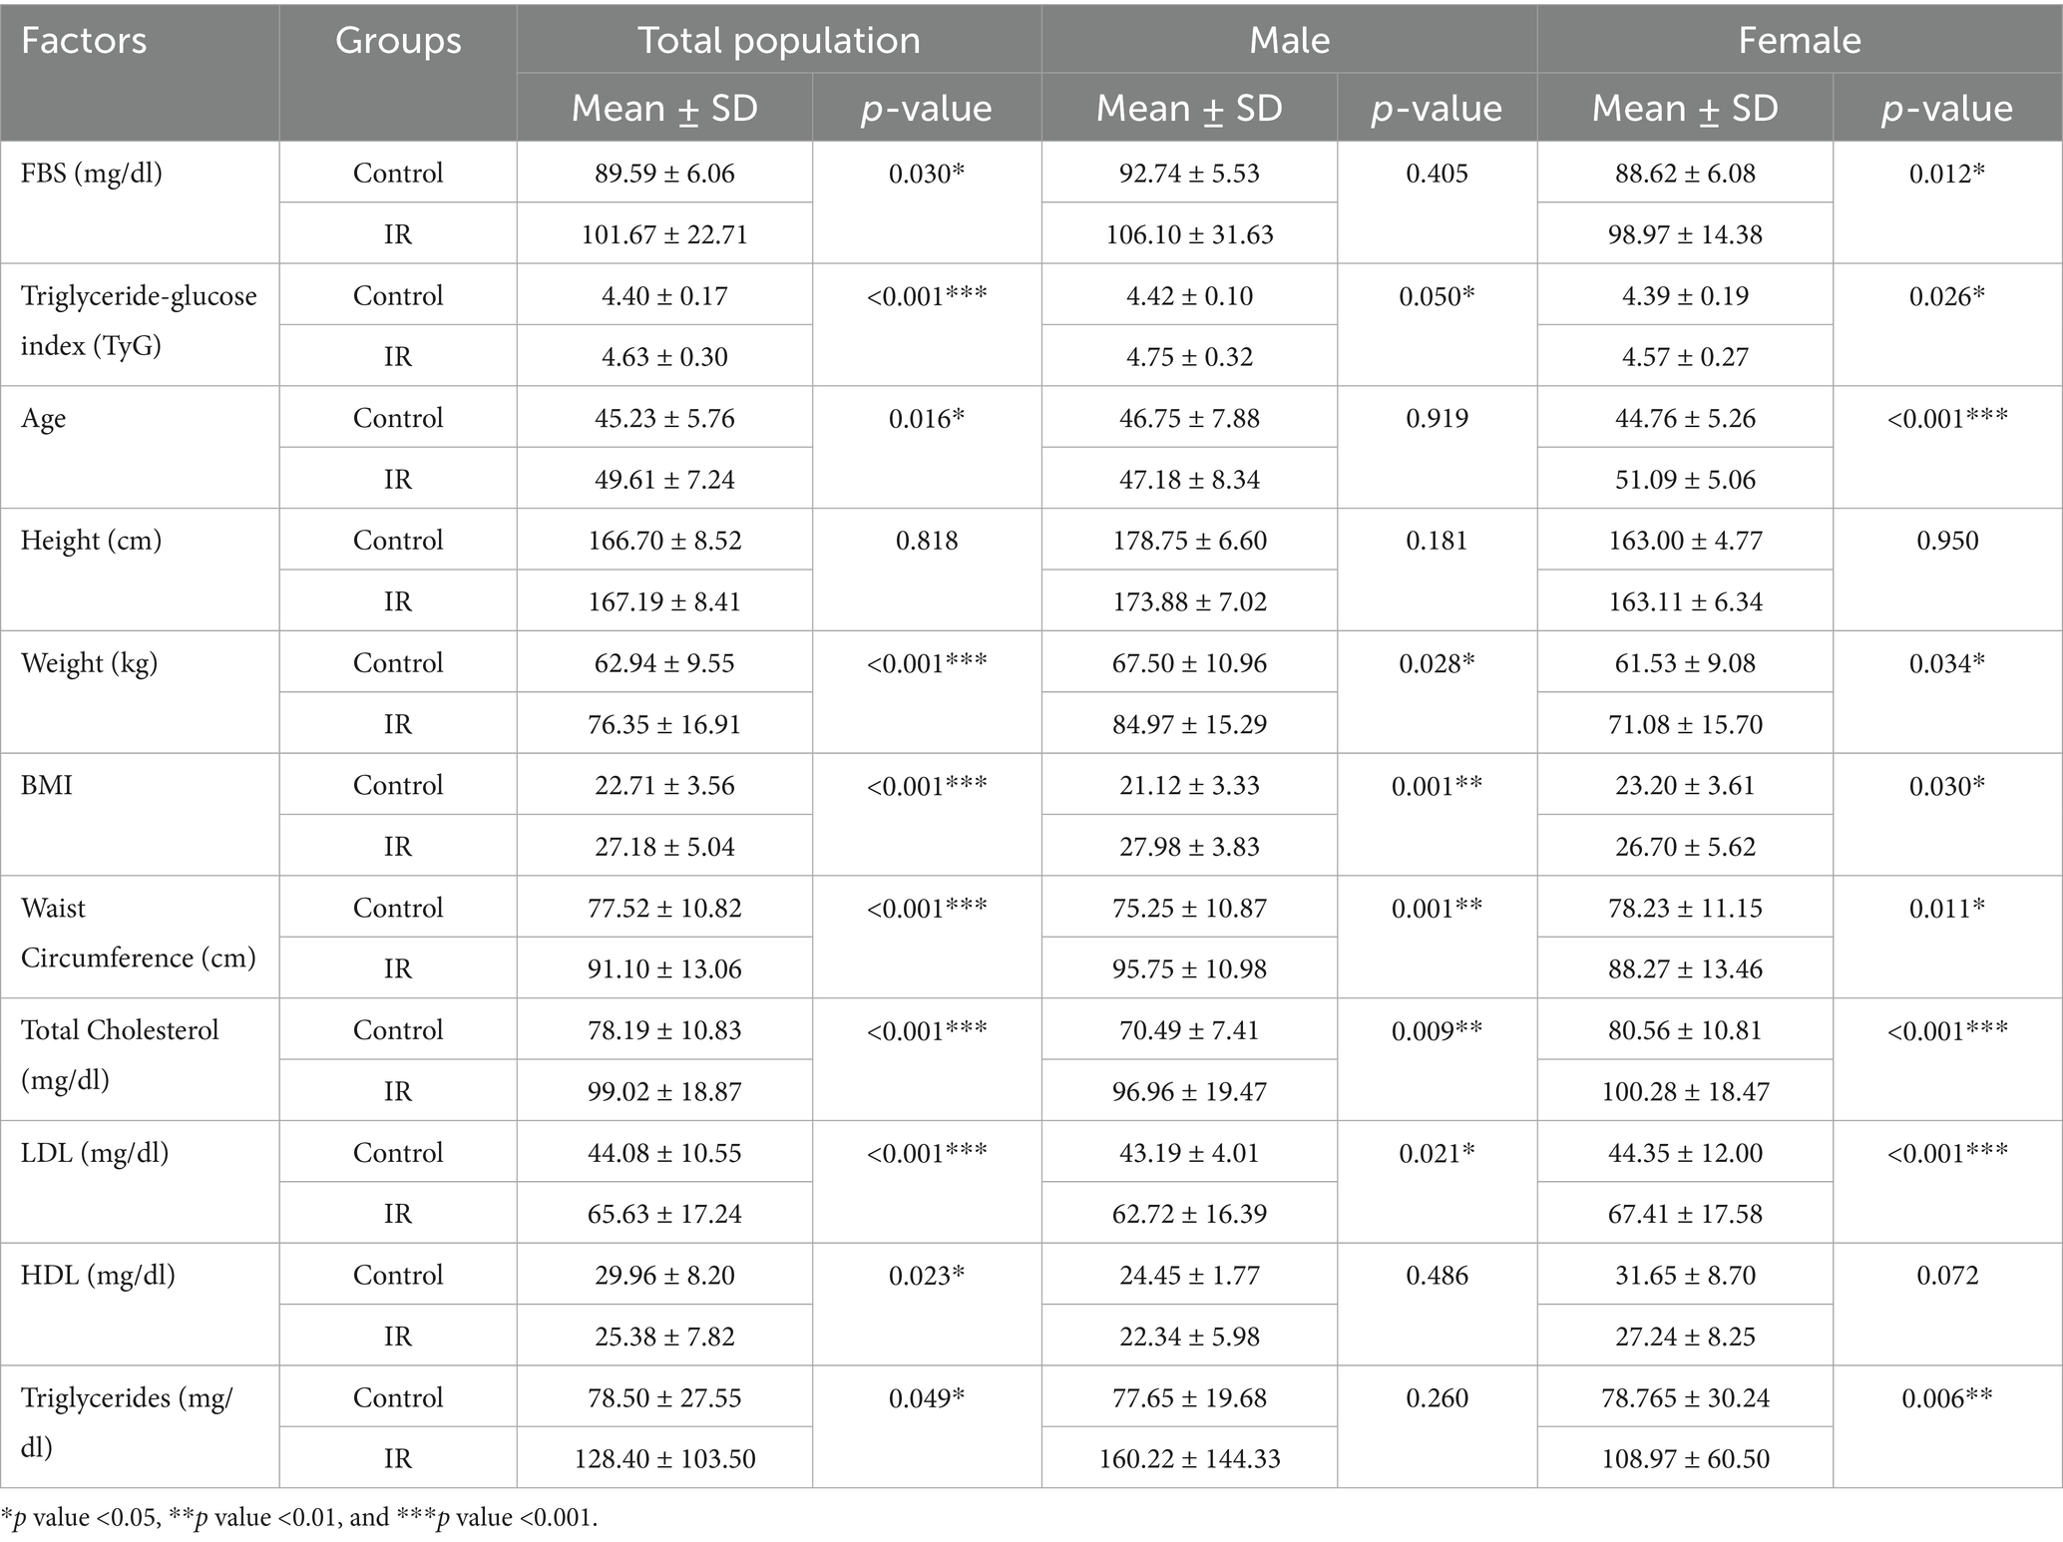2063x1542 pixels.
Task: Click the p-value significance footnote text
Action: [x=299, y=1518]
